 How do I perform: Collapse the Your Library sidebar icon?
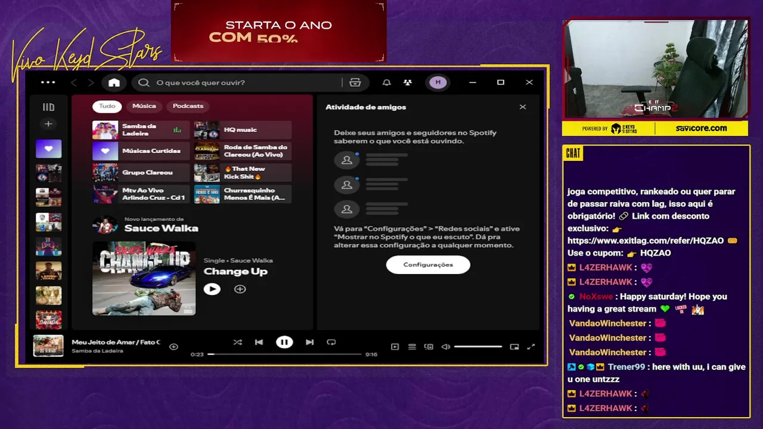click(48, 107)
